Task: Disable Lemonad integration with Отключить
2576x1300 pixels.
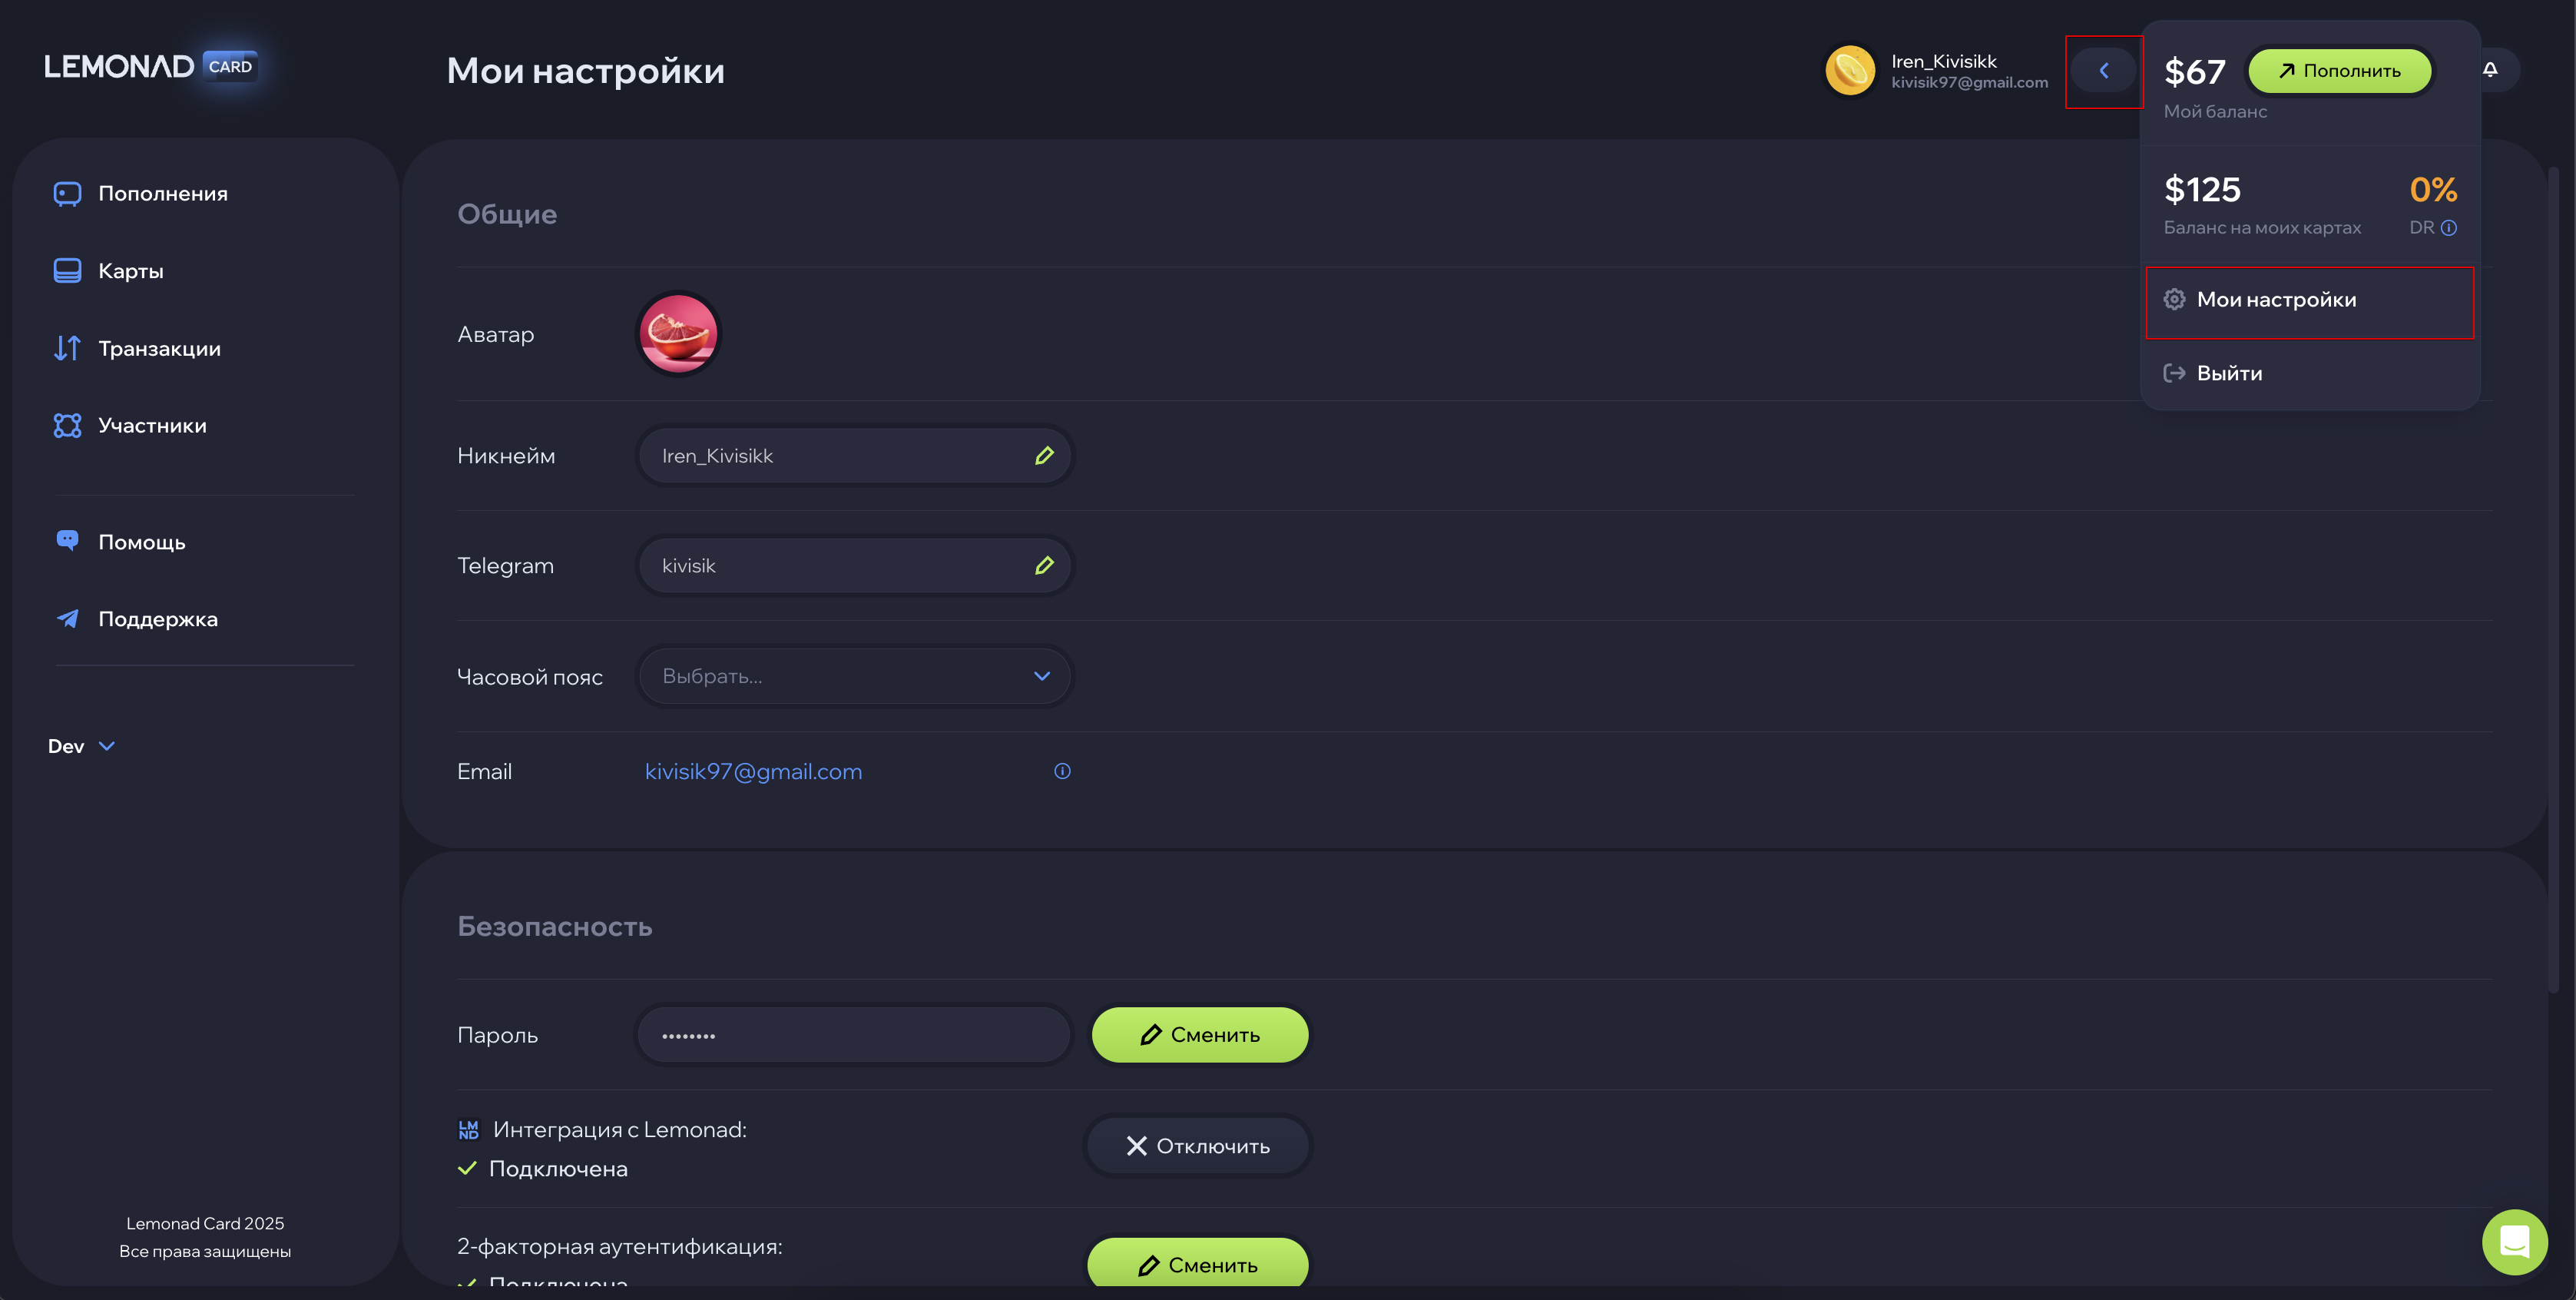Action: pos(1197,1146)
